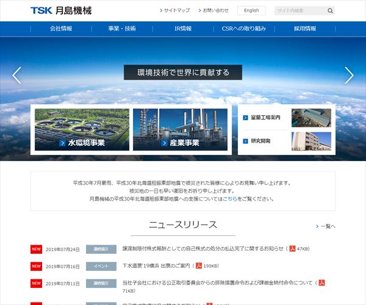Click the TSK 月島機械 logo
This screenshot has width=366, height=305.
(x=61, y=11)
